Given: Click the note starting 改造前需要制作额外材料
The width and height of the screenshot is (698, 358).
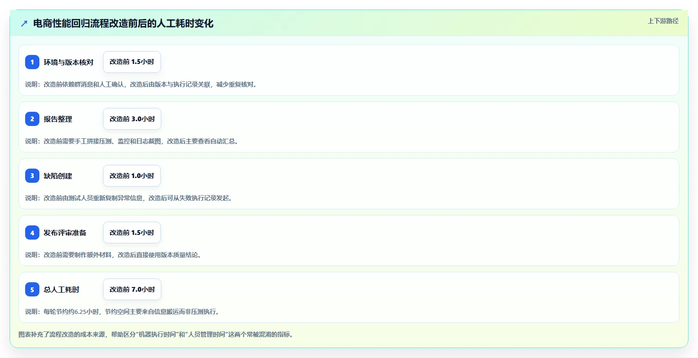Looking at the screenshot, I should tap(113, 255).
